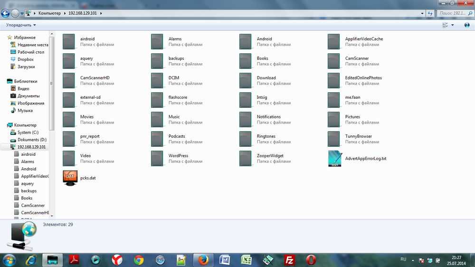This screenshot has width=475, height=267.
Task: Select the ZooperWidget folder icon
Action: [246, 158]
